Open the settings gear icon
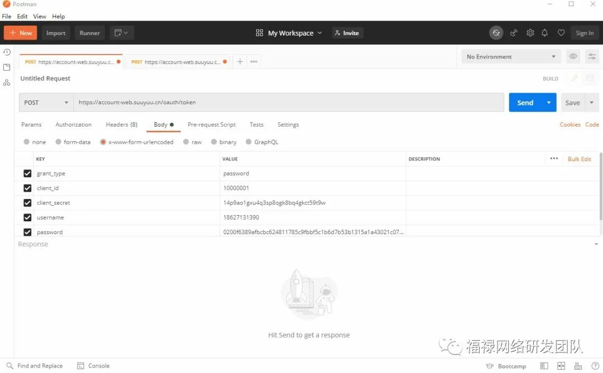Viewport: 603px width, 373px height. (x=530, y=33)
